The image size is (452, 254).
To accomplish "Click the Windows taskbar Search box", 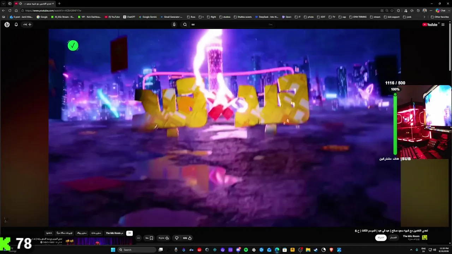I will coord(137,250).
